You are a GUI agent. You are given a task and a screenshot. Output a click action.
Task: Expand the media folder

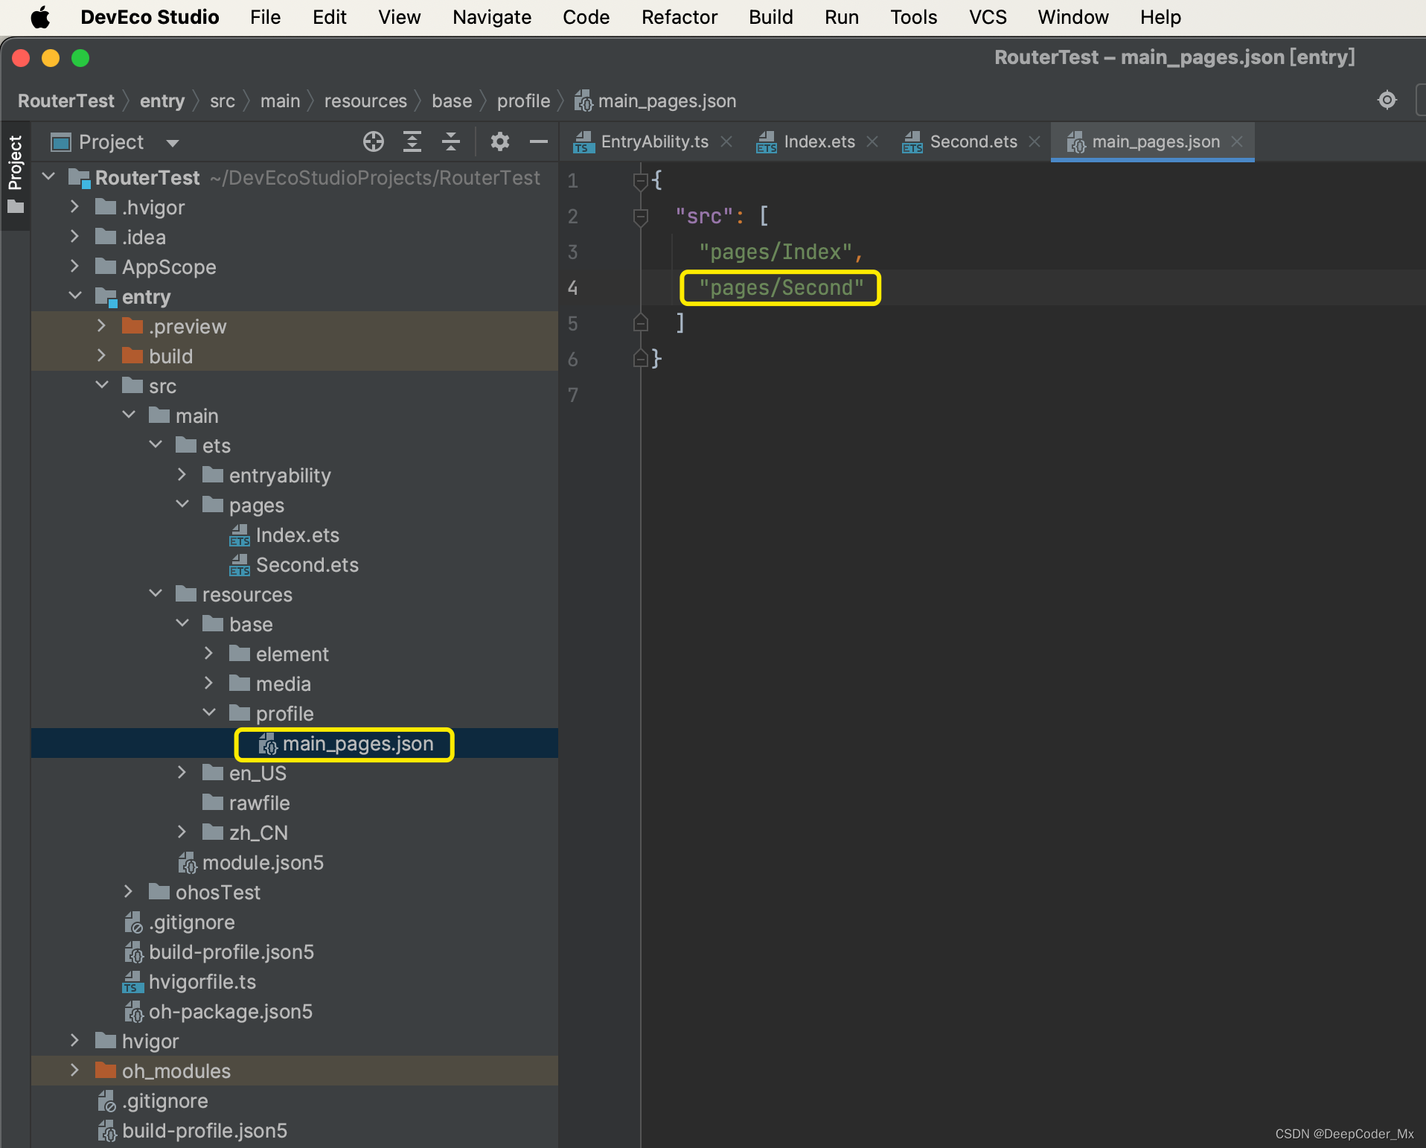point(208,683)
